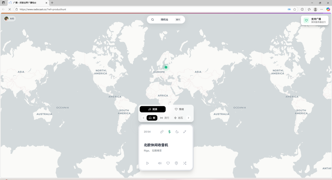332x180 pixels.
Task: Click the 北欧休闲收音机 station title
Action: coord(156,145)
